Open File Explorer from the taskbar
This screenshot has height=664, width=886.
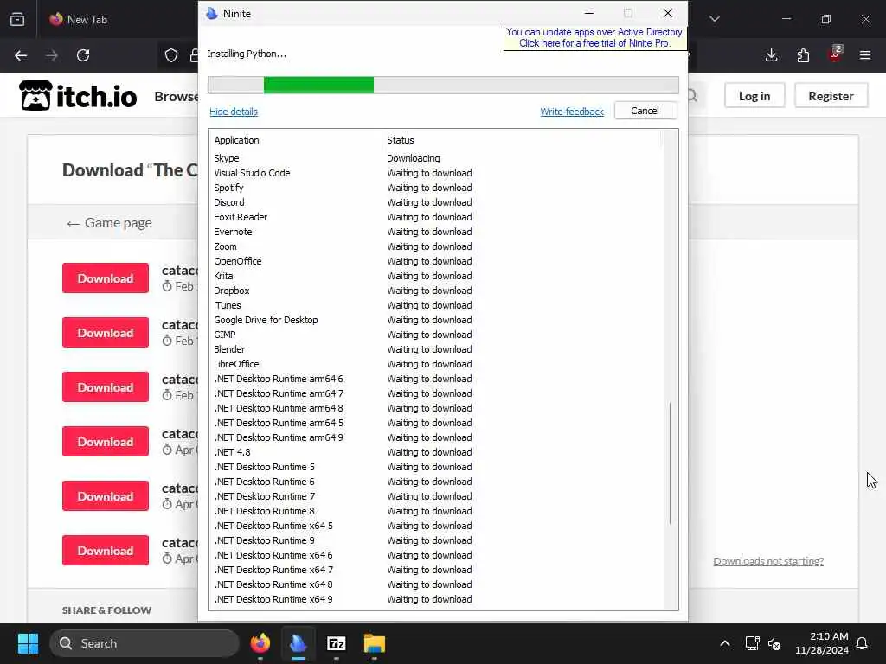[x=374, y=643]
